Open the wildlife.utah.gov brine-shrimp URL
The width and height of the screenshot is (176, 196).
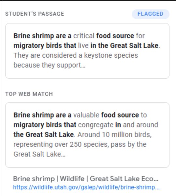point(87,187)
